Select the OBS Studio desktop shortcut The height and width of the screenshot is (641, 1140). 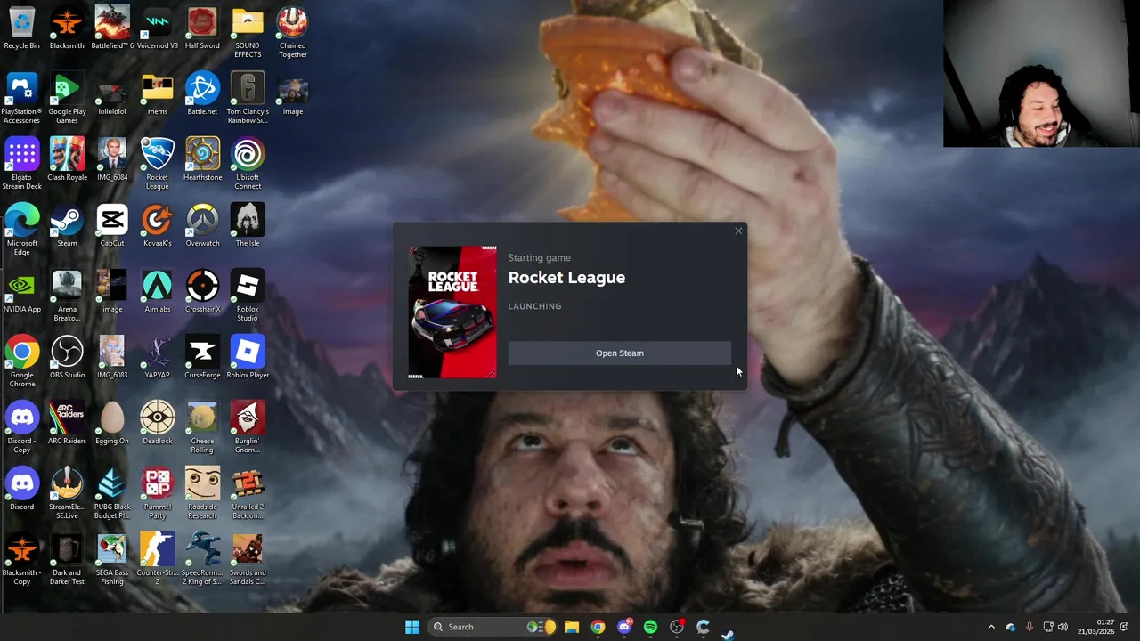(x=67, y=358)
